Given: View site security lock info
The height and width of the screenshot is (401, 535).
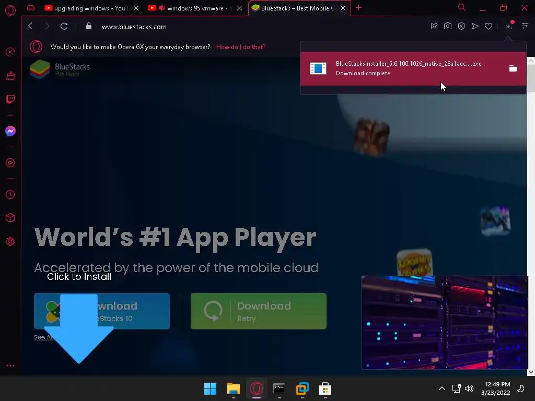Looking at the screenshot, I should pos(89,26).
